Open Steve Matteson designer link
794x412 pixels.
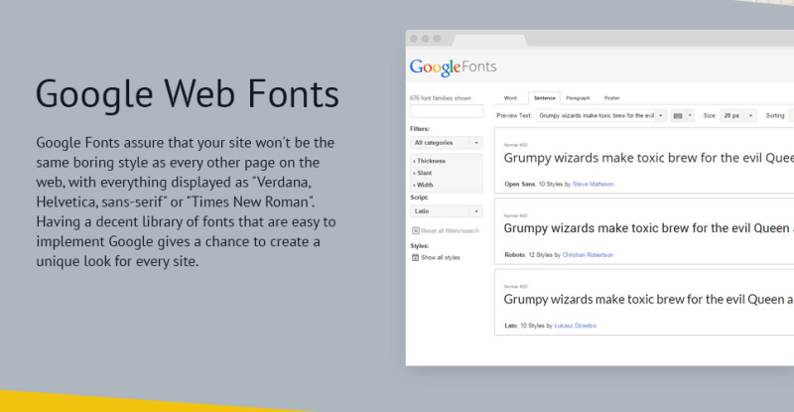pos(593,184)
